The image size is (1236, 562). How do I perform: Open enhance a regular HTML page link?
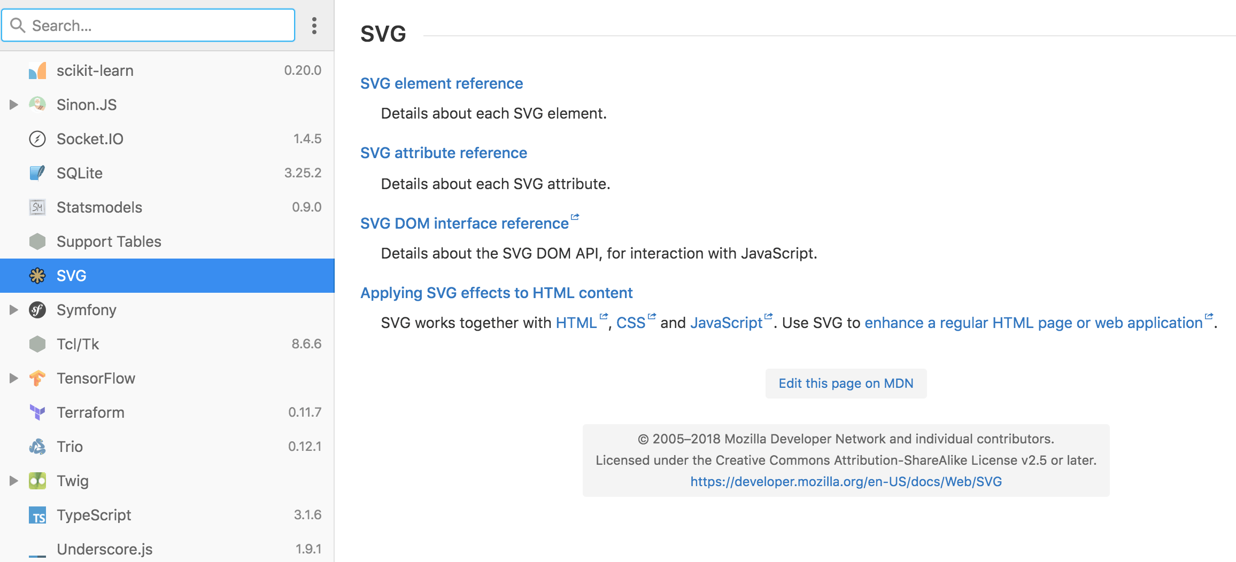coord(1033,323)
